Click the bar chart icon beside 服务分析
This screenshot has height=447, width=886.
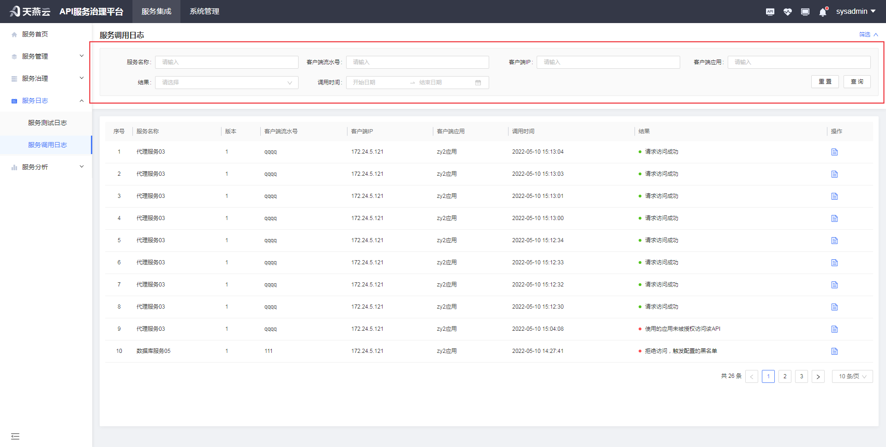click(x=13, y=167)
